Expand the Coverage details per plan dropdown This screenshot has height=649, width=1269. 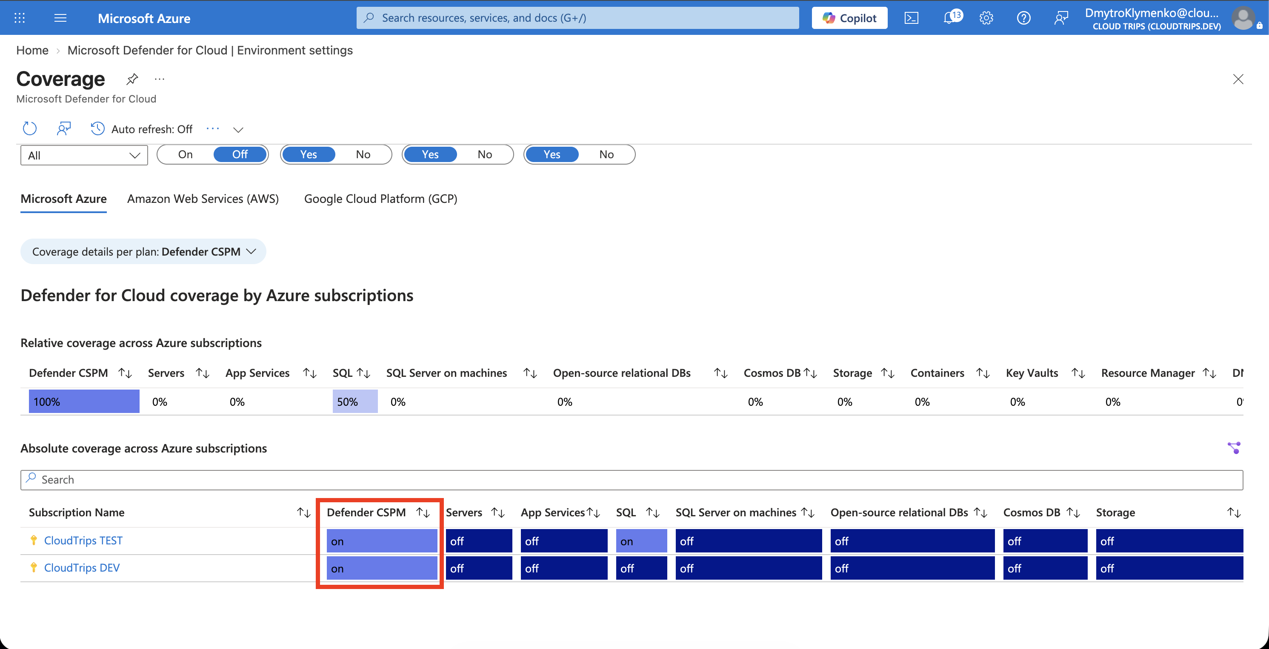(x=143, y=252)
